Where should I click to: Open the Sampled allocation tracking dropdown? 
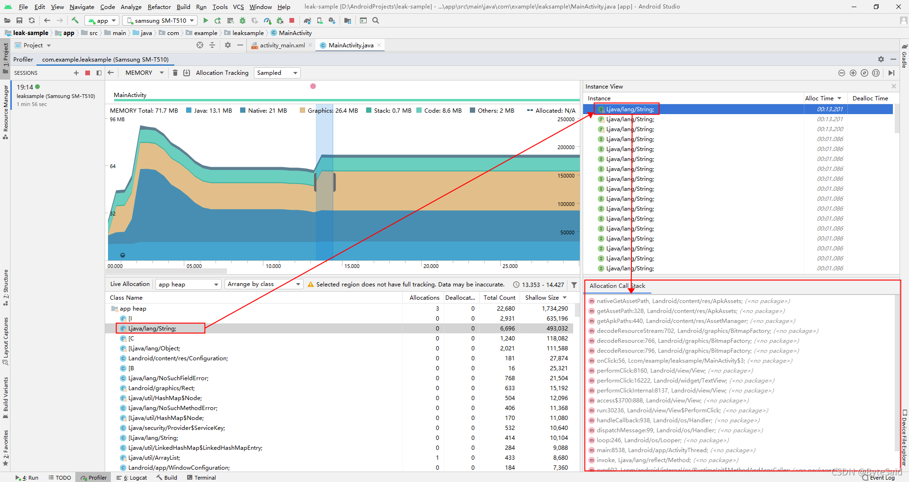coord(278,72)
